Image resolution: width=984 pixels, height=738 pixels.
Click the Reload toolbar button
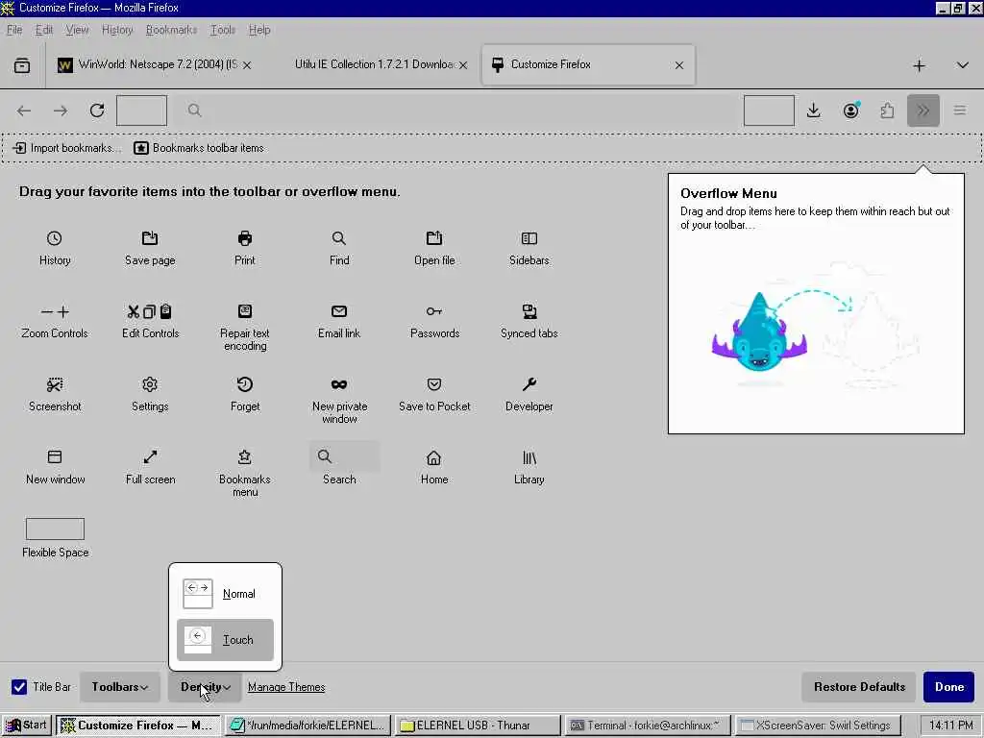click(97, 111)
